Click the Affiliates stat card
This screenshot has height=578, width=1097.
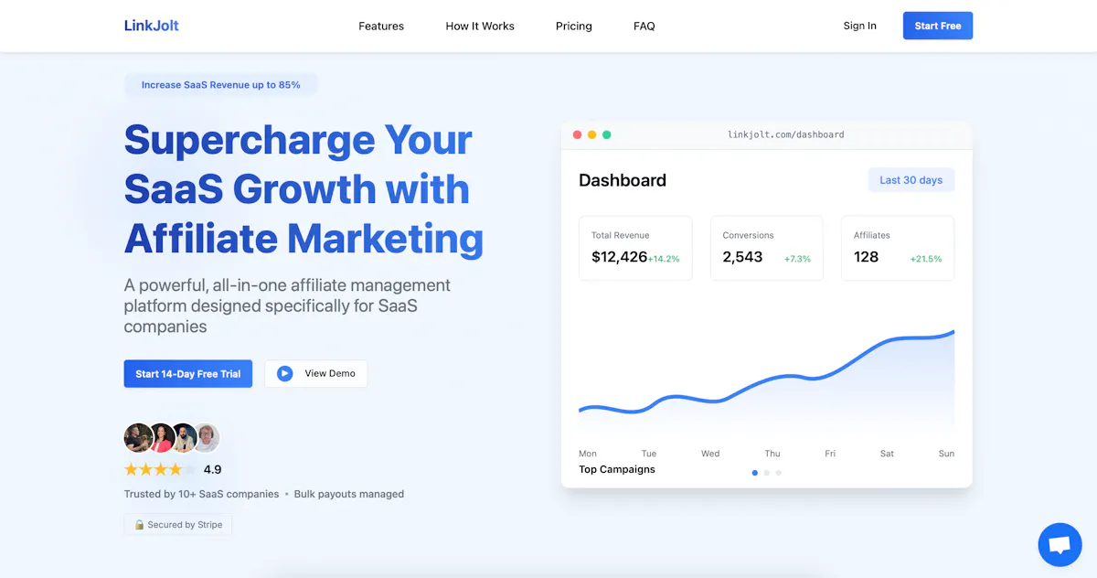pyautogui.click(x=898, y=248)
